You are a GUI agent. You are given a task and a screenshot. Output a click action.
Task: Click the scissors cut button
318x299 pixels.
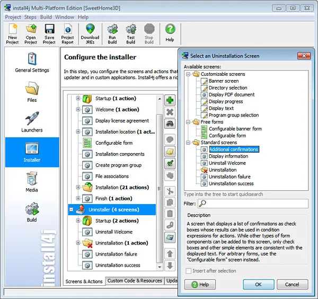tap(170, 191)
